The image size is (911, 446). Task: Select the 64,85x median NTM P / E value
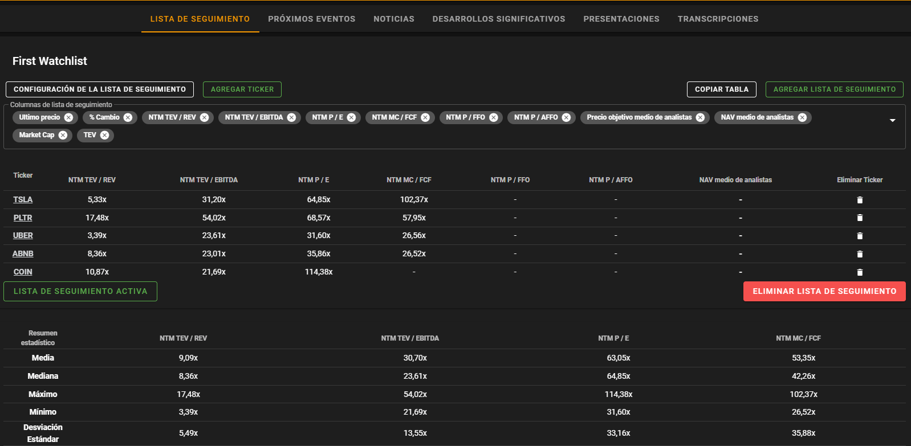619,376
